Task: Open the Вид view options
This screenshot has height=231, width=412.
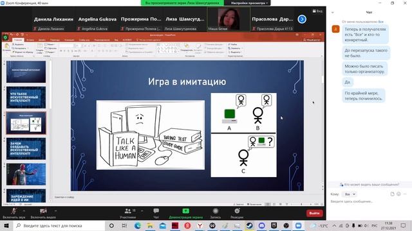Action: coord(317,11)
